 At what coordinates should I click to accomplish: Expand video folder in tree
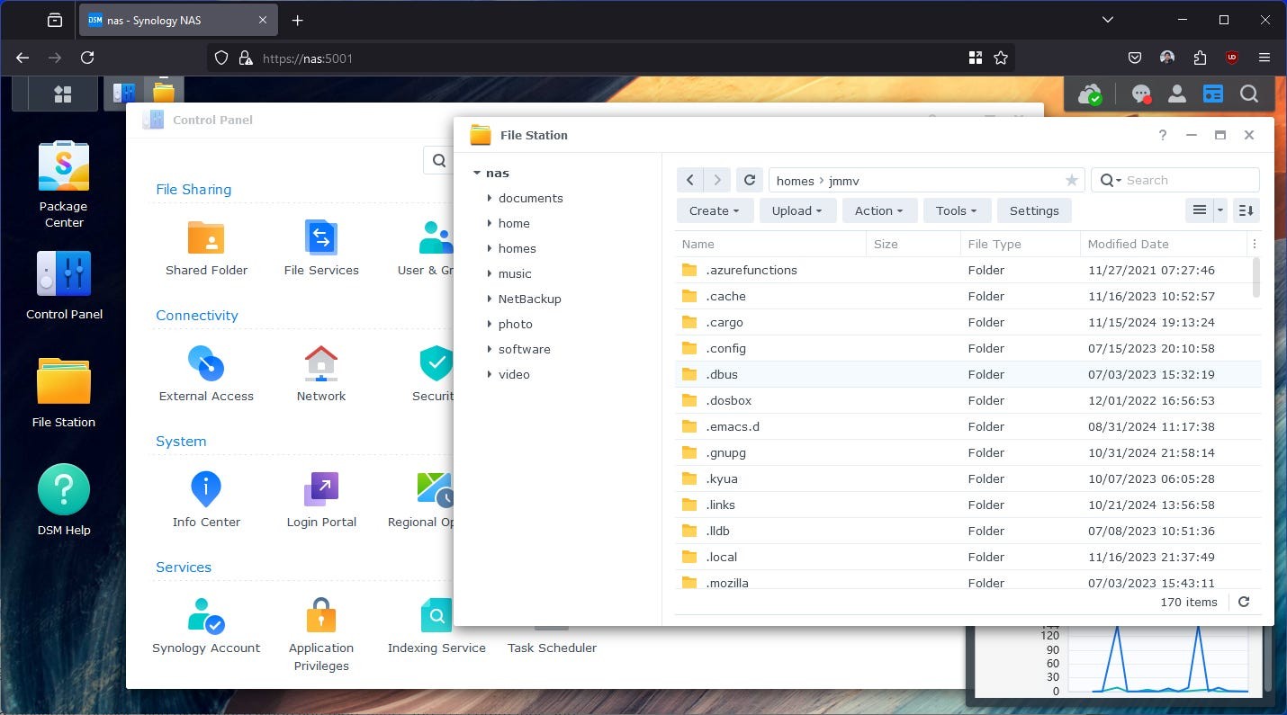point(489,374)
